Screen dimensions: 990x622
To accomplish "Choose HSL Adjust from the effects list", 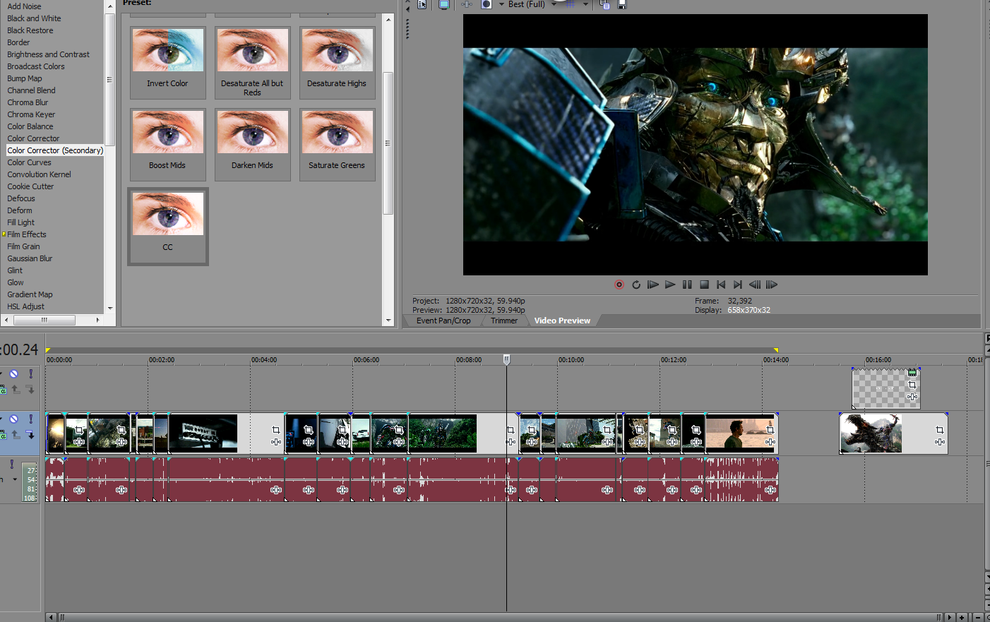I will pyautogui.click(x=25, y=306).
